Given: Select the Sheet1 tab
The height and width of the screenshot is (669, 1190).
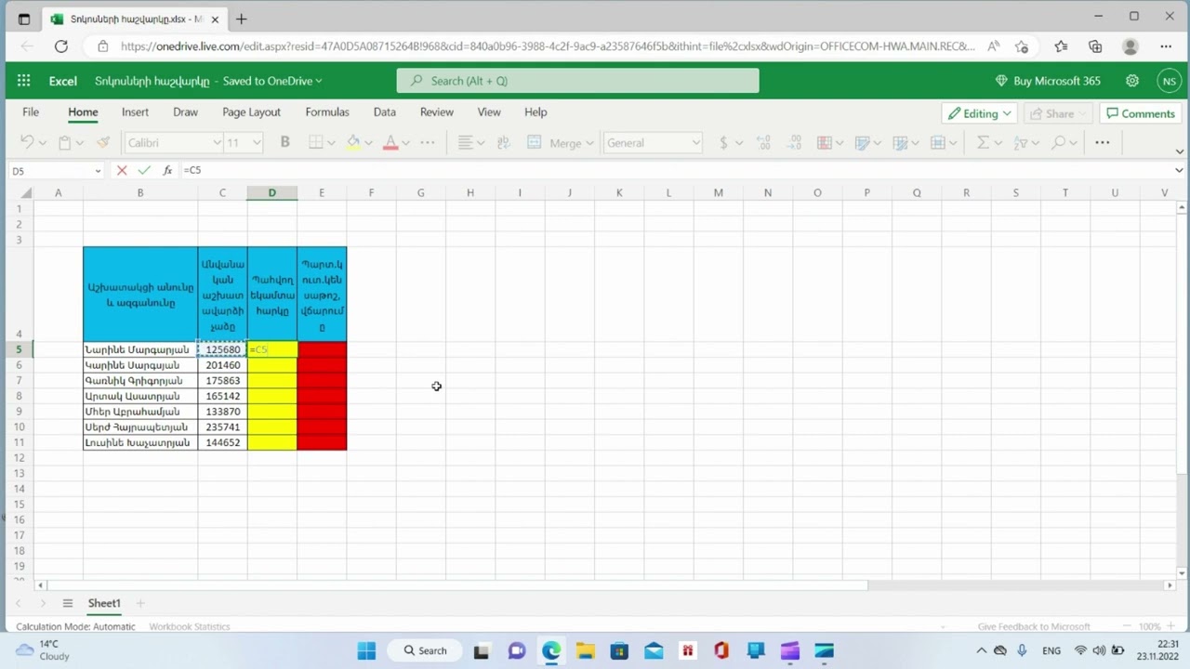Looking at the screenshot, I should tap(104, 603).
